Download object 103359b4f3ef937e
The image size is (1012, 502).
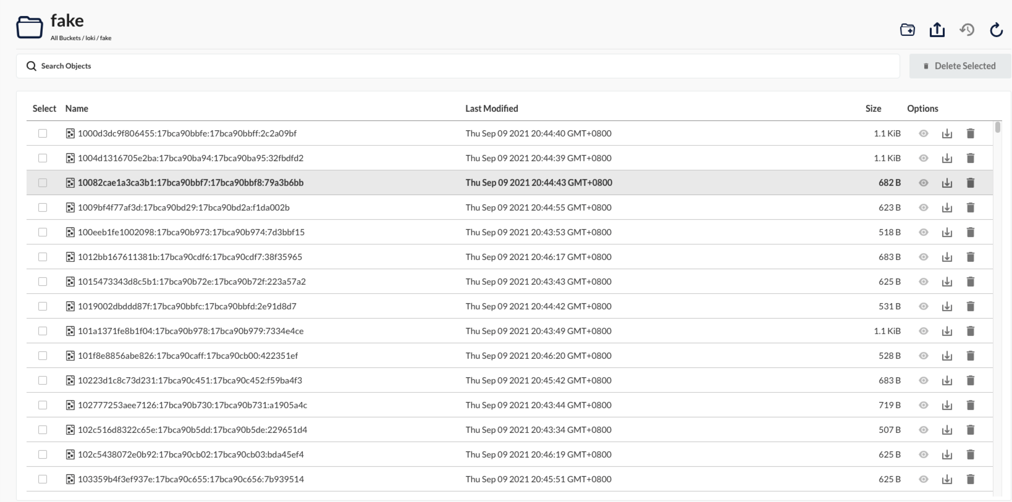[947, 479]
